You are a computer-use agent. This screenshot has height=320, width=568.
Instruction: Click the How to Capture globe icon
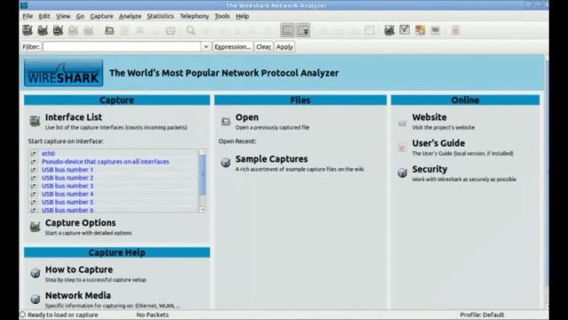36,273
